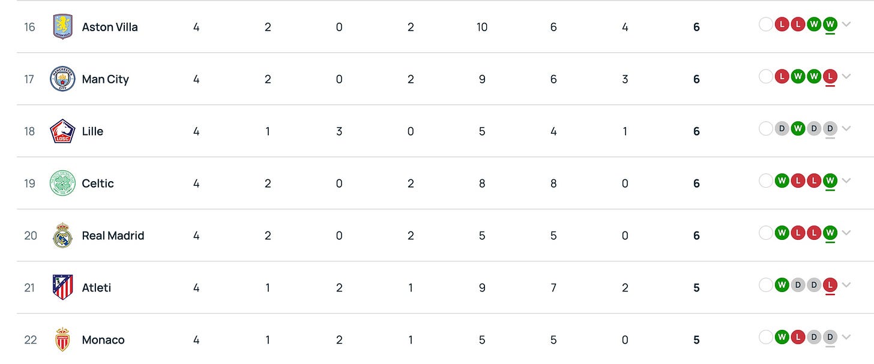Open the Real Madrid team name link
This screenshot has height=364, width=874.
point(113,236)
